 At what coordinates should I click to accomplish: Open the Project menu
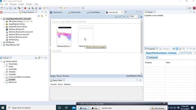[x=21, y=4]
